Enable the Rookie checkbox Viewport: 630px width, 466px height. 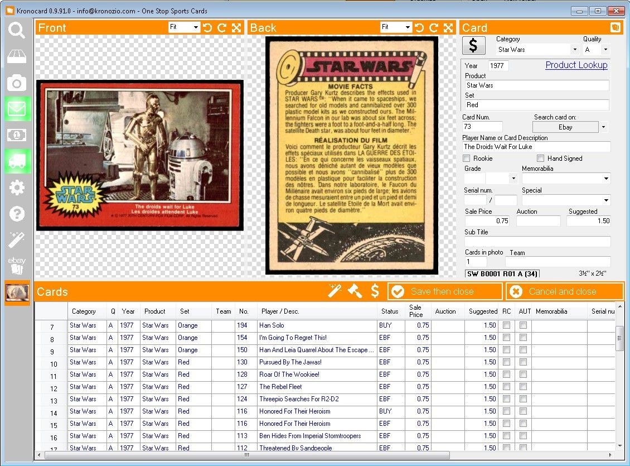click(467, 158)
